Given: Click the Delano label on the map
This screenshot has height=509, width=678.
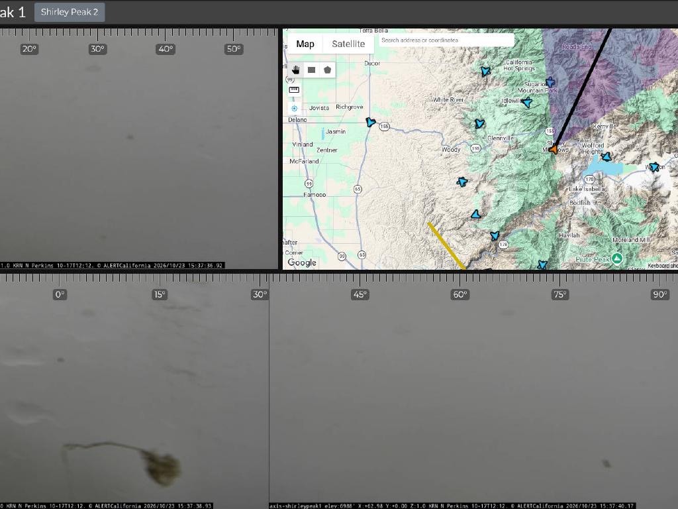Looking at the screenshot, I should (x=297, y=120).
